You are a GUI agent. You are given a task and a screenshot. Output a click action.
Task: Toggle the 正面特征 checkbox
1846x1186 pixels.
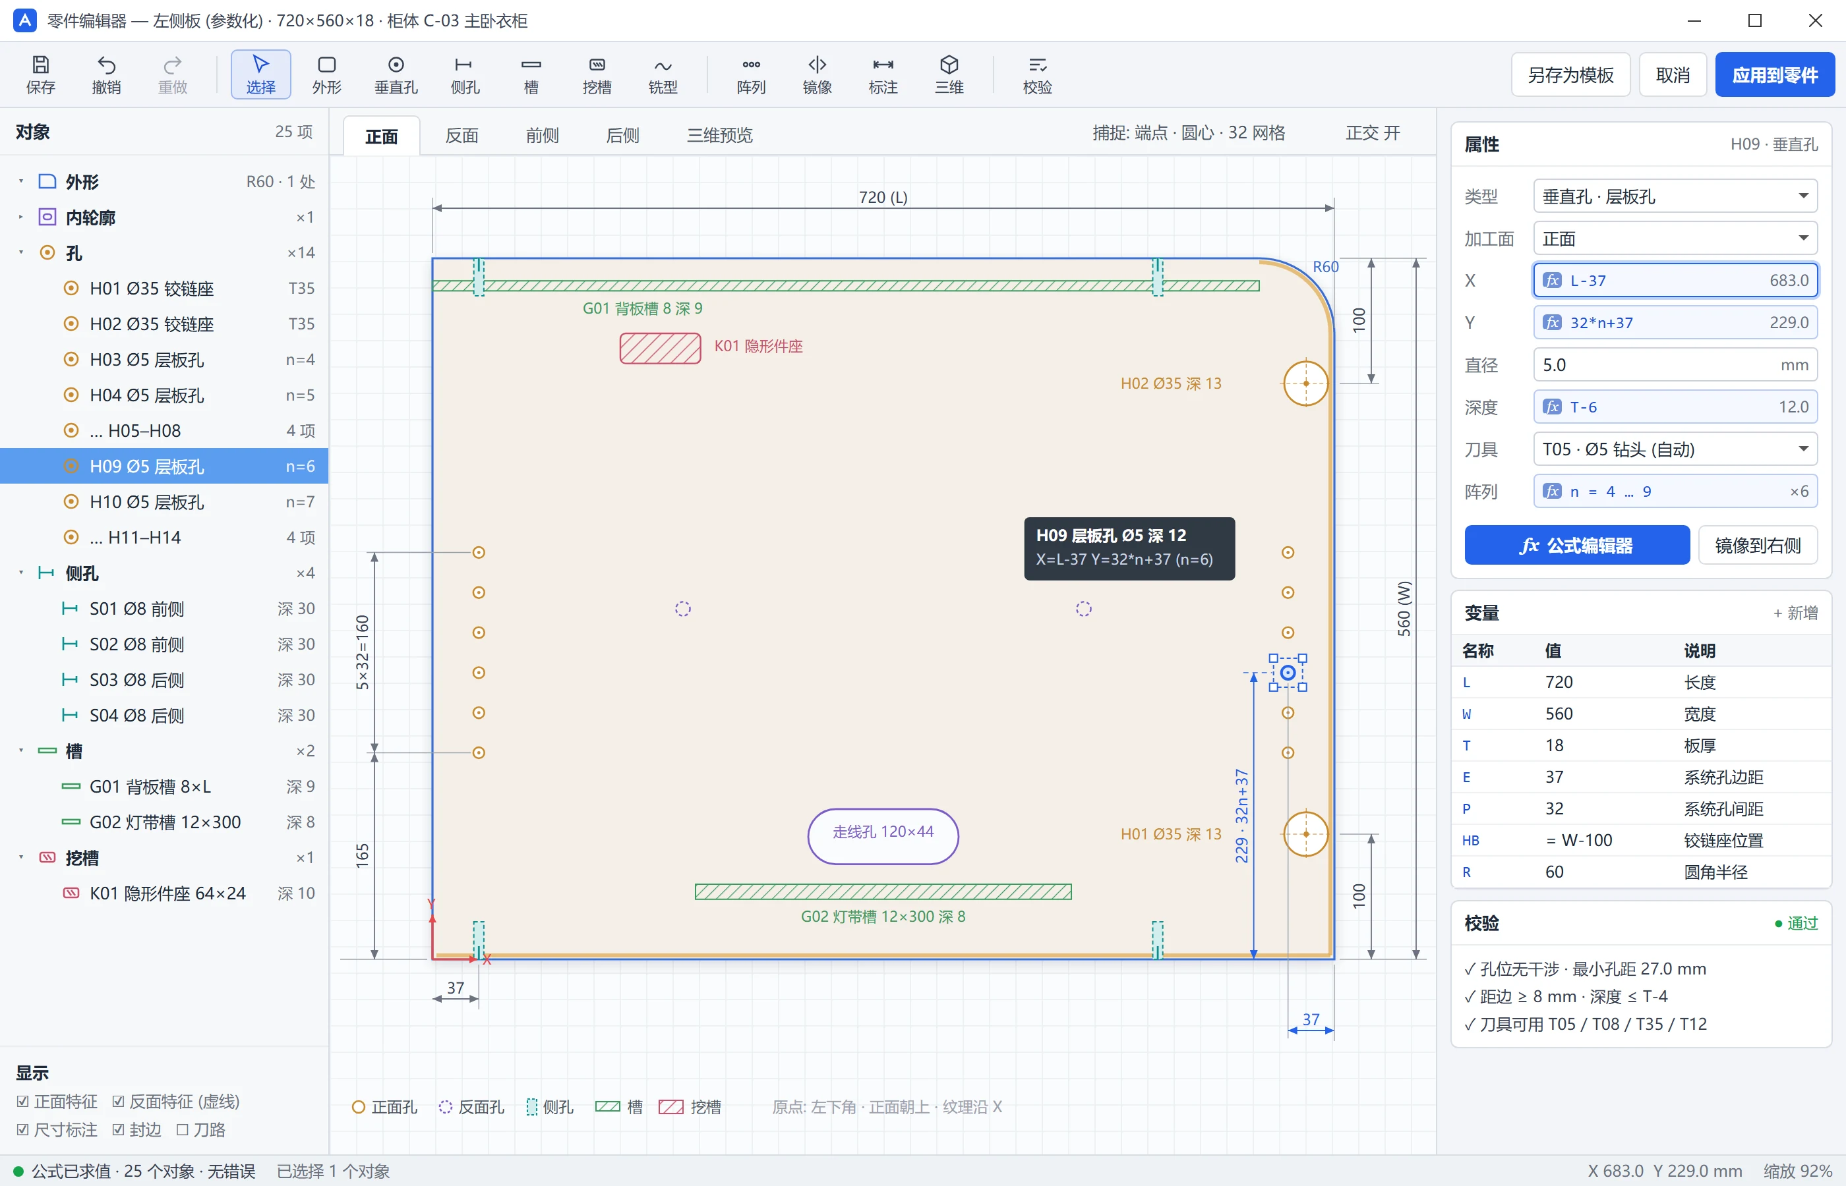tap(23, 1101)
